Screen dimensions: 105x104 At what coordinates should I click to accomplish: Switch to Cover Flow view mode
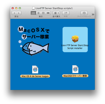pos(48,13)
